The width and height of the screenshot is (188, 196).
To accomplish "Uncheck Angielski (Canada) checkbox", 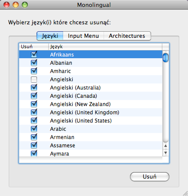I will coord(34,96).
